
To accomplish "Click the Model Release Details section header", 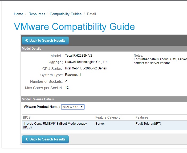I will [x=38, y=99].
